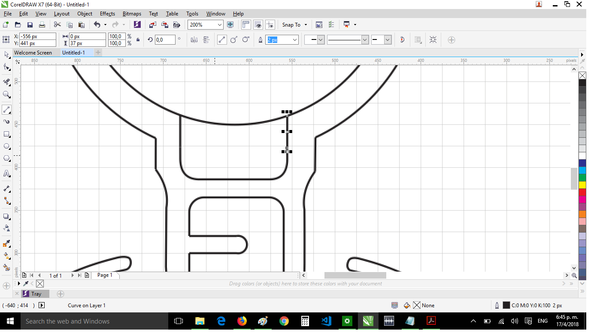
Task: Create a new document
Action: [6, 25]
